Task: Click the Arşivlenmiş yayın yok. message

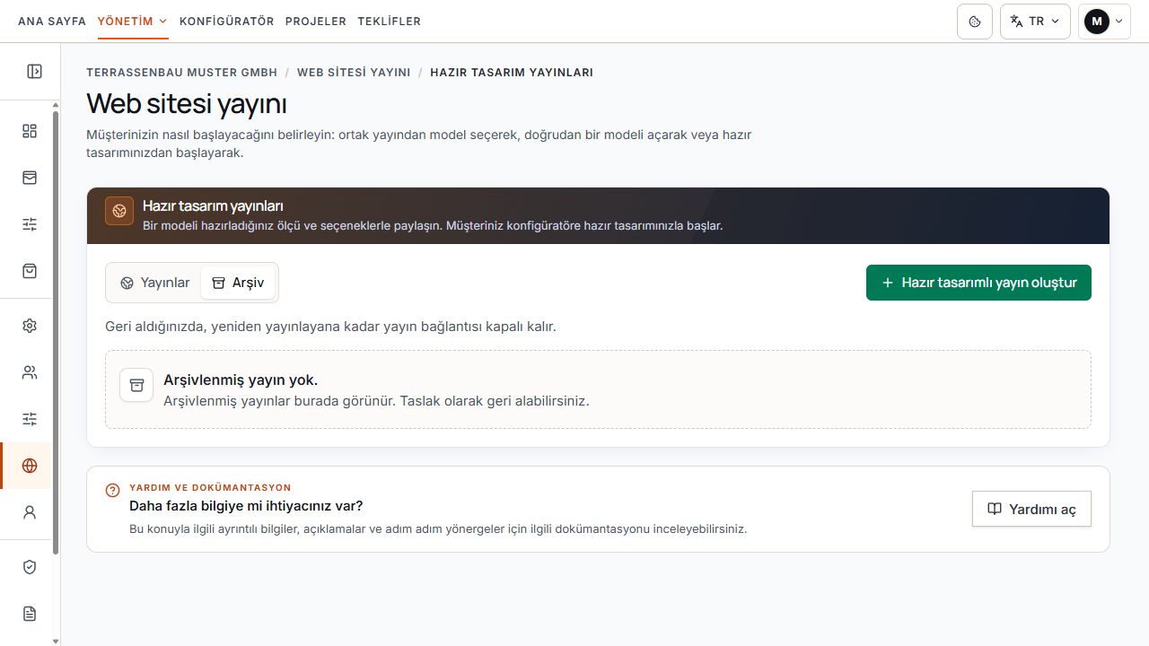Action: click(241, 380)
